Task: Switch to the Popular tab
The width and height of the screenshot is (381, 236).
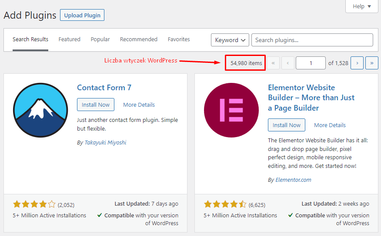Action: (x=100, y=39)
